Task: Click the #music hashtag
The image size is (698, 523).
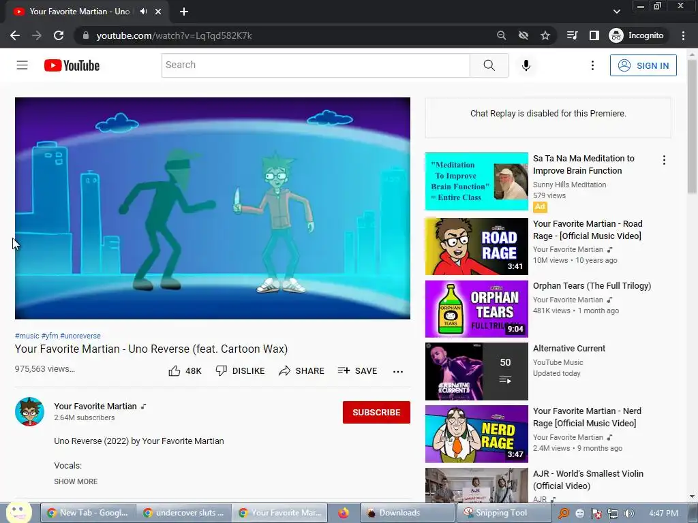Action: (27, 336)
